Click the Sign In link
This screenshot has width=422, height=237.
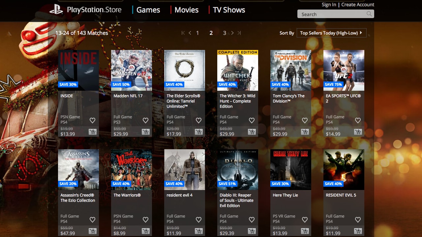[x=329, y=5]
